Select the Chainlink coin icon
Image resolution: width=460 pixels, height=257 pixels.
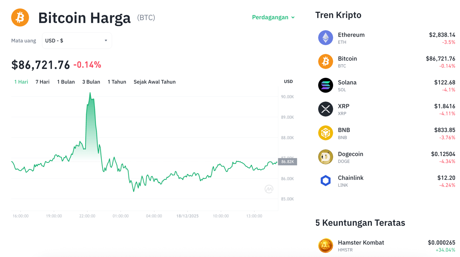point(325,181)
